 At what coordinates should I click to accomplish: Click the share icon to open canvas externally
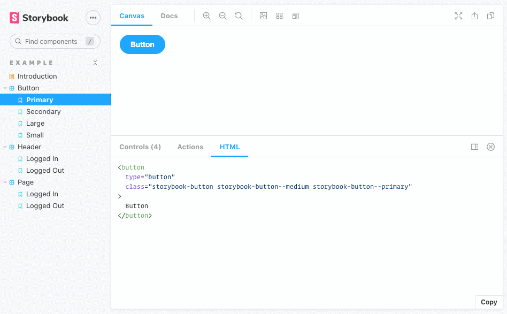(474, 16)
